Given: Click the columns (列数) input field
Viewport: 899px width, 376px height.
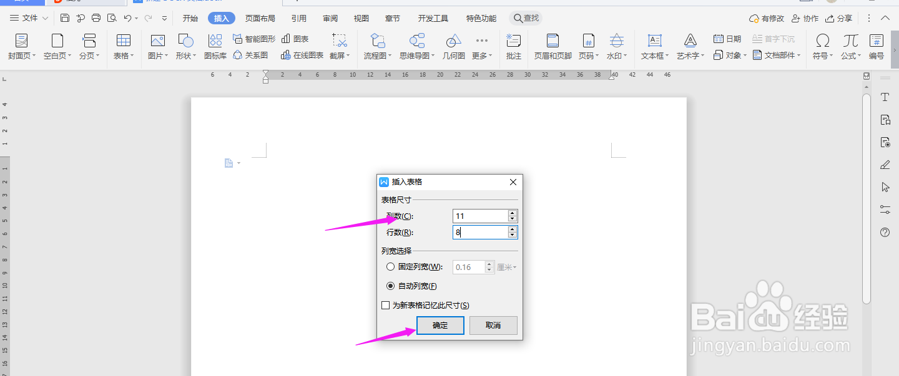Looking at the screenshot, I should tap(480, 216).
